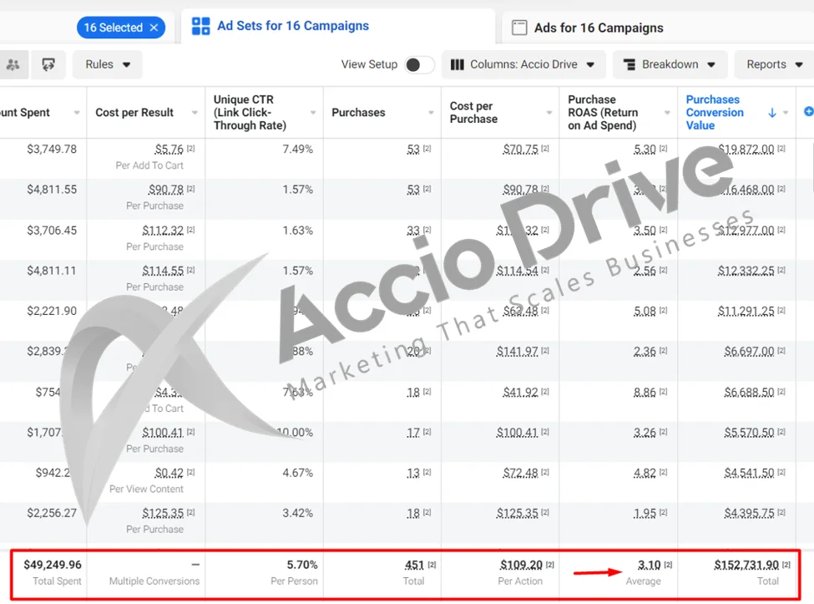Open Ads for 16 Campaigns tab
814x604 pixels.
tap(598, 28)
